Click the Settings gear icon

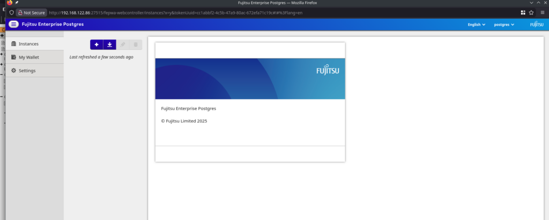tap(13, 71)
